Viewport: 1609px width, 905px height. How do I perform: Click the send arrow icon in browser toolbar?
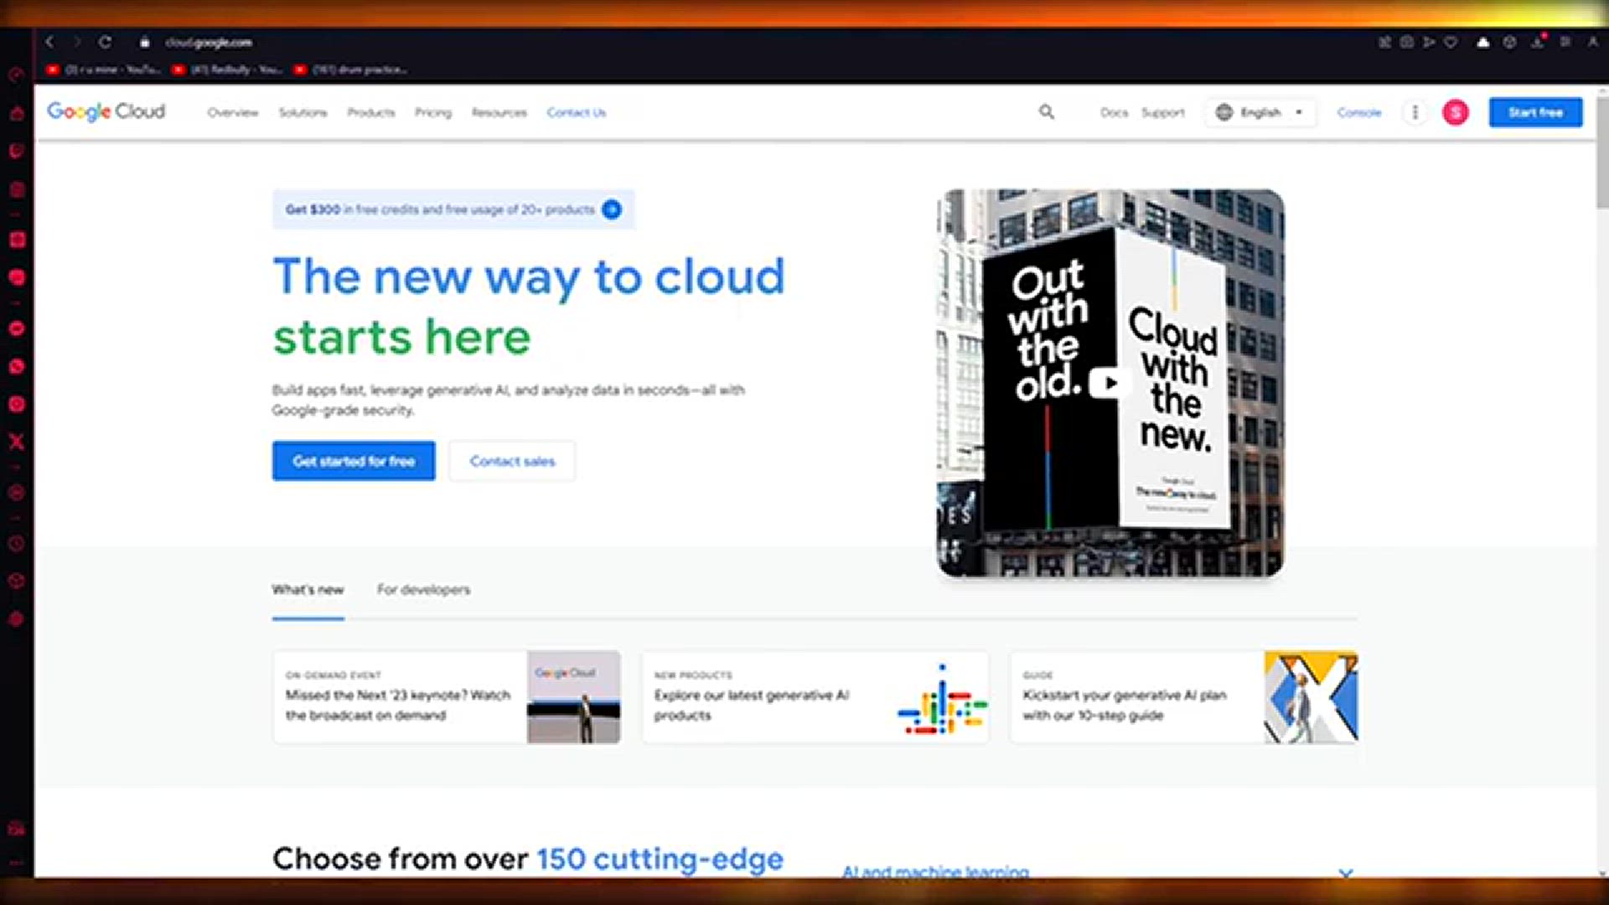[1429, 42]
